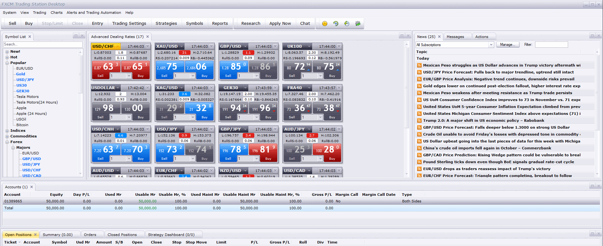603x246 pixels.
Task: Open the FRA40 symbol dropdown arrow
Action: 309,88
